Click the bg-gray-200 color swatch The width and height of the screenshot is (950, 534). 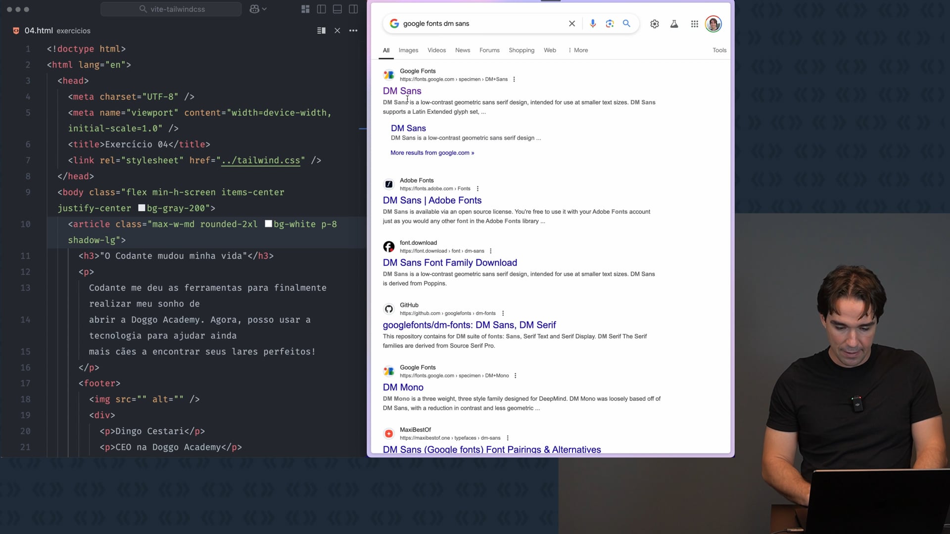point(142,208)
